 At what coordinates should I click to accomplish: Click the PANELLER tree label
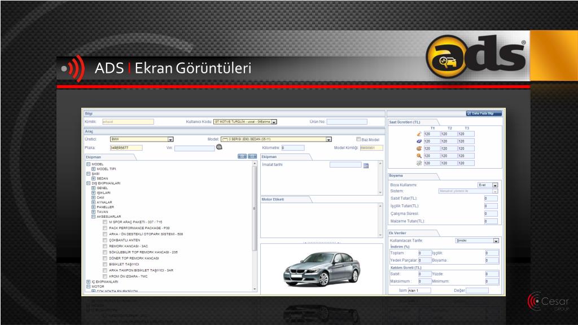[x=106, y=207]
